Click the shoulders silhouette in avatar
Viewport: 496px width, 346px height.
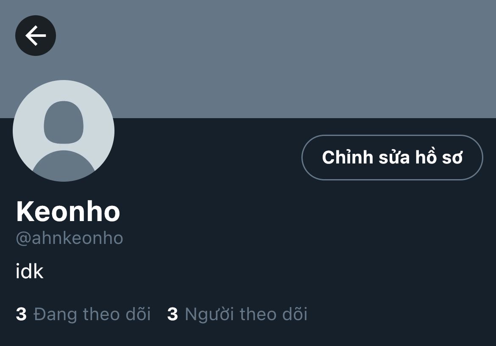click(64, 165)
